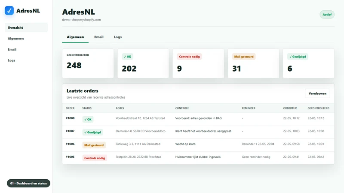The width and height of the screenshot is (344, 193).
Task: Click the ADRES column header
Action: [x=120, y=109]
